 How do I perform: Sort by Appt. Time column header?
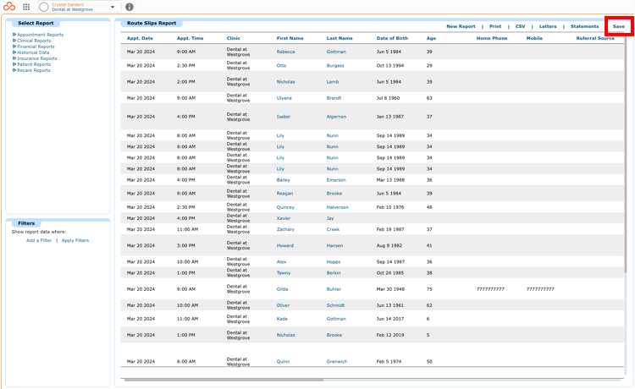(x=190, y=38)
